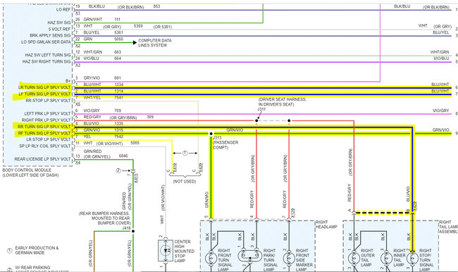Screen dimensions: 458x272
Task: Click circuit number 7541
Action: 118,97
